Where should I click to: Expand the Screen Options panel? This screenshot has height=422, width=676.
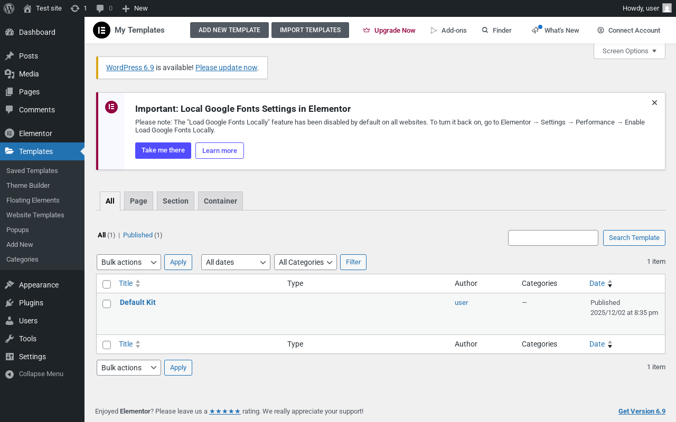click(629, 51)
